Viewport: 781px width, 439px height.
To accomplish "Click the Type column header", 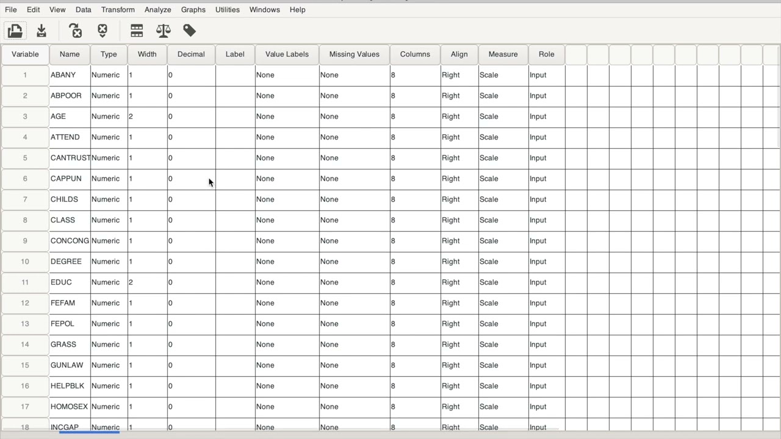I will click(x=109, y=54).
